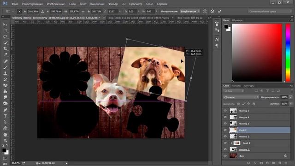
Task: Select the Hand tool
Action: 5,134
